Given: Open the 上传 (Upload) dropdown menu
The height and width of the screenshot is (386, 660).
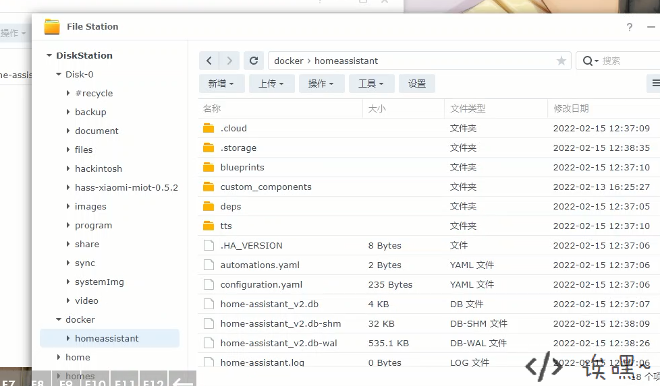Looking at the screenshot, I should coord(271,84).
